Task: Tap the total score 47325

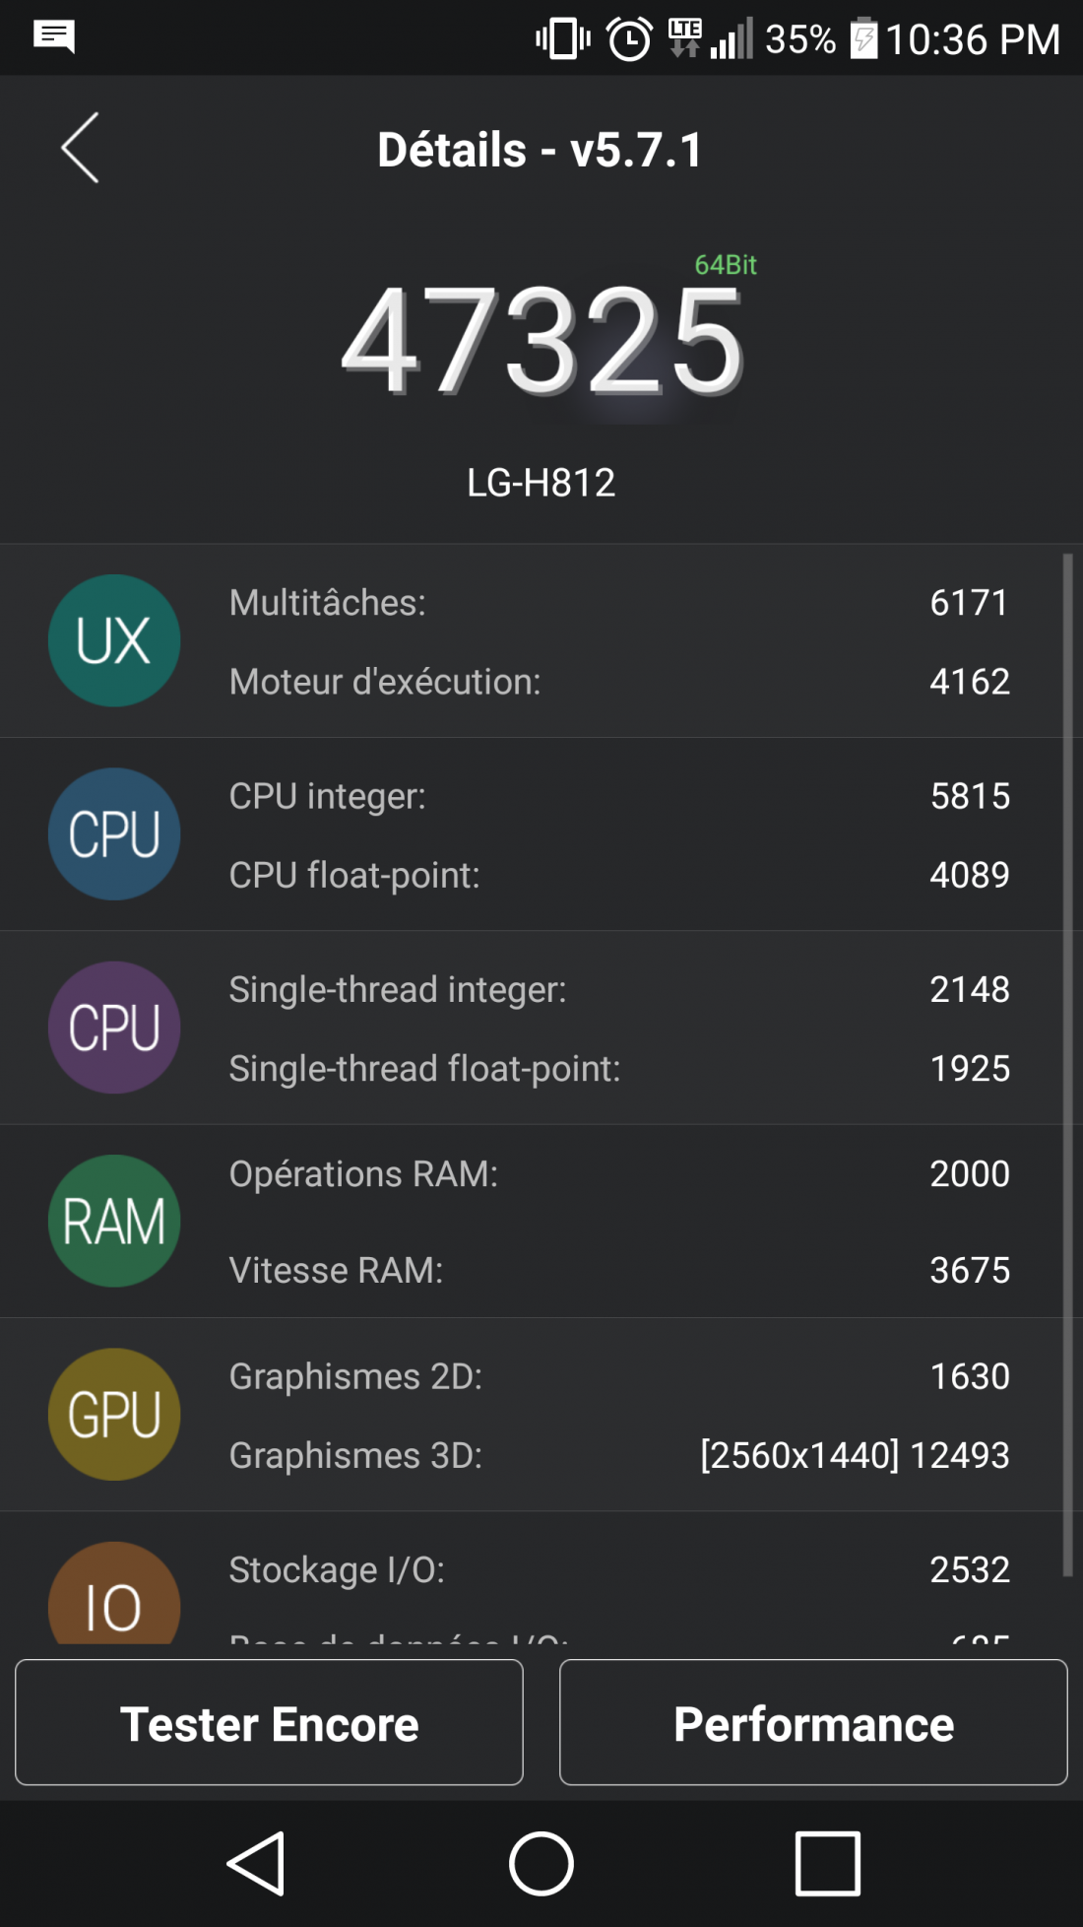Action: [x=541, y=342]
